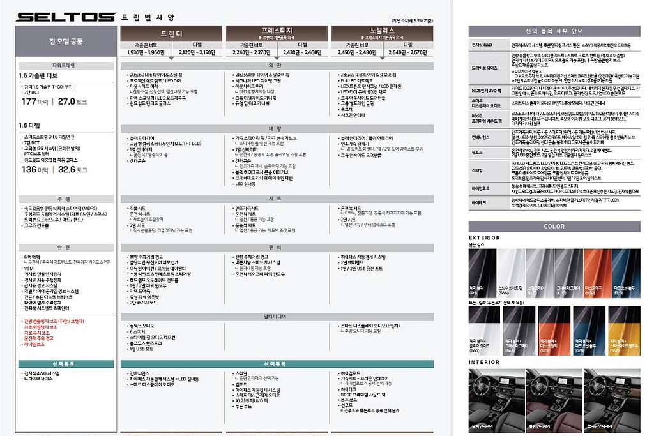This screenshot has height=436, width=654.
Task: Click the 전 모델 공통 header panel
Action: tap(66, 41)
